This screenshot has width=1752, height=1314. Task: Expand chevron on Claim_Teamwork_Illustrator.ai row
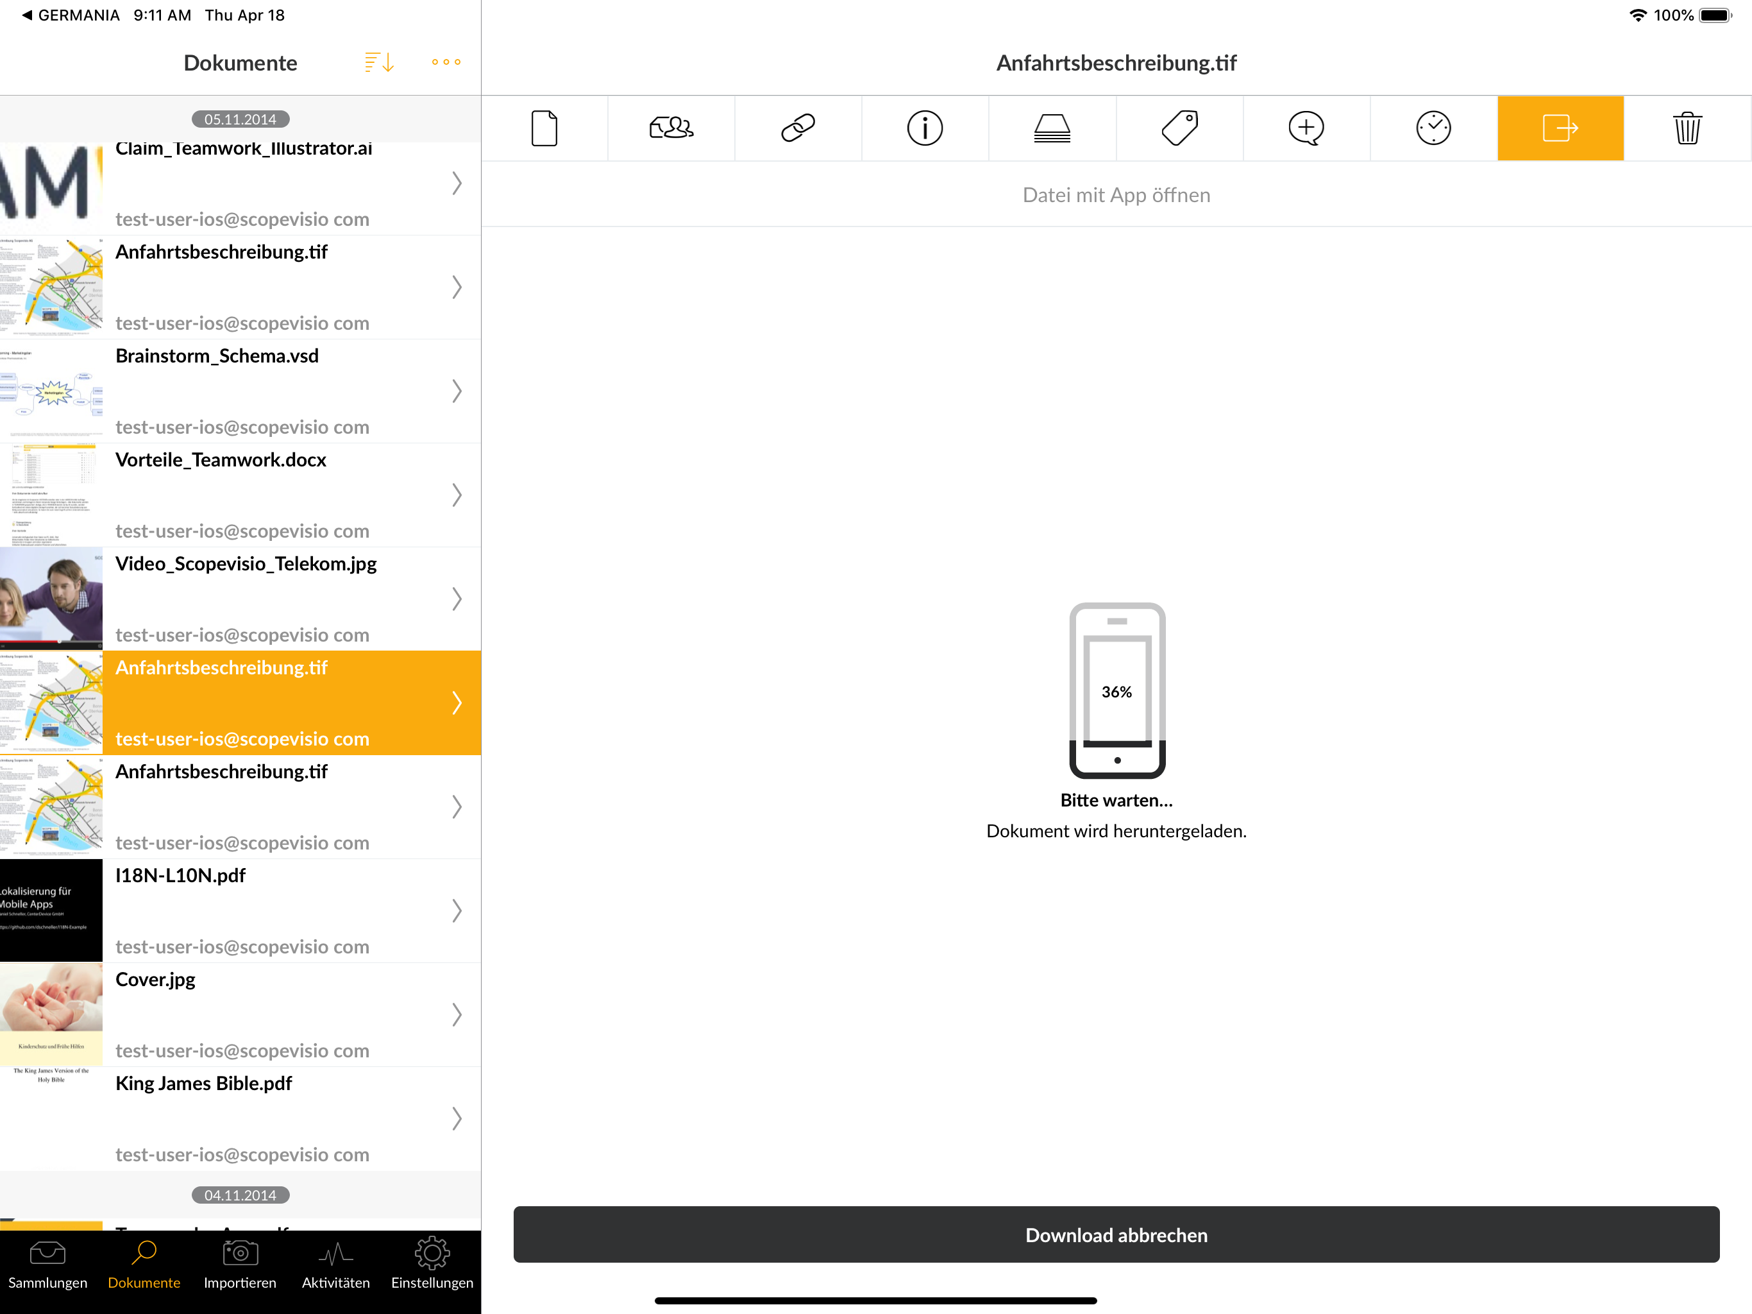coord(457,183)
